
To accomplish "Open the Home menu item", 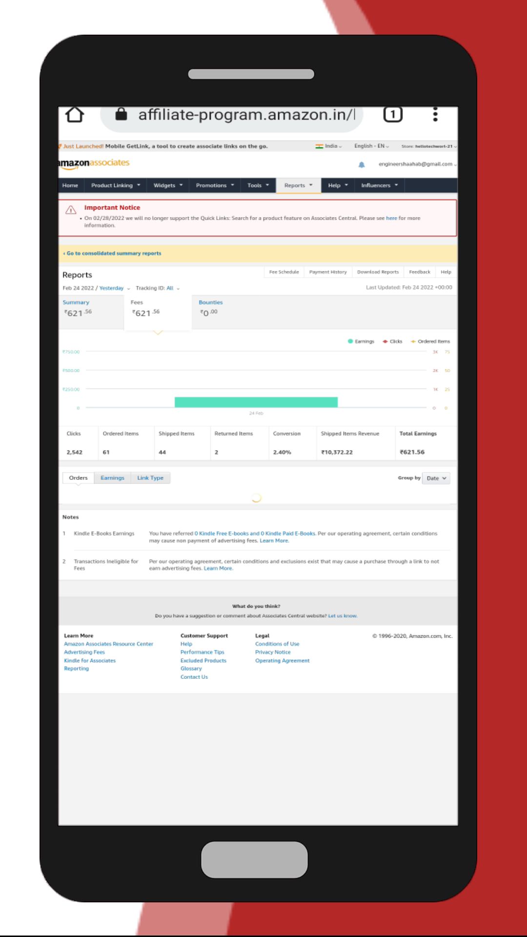I will click(70, 185).
